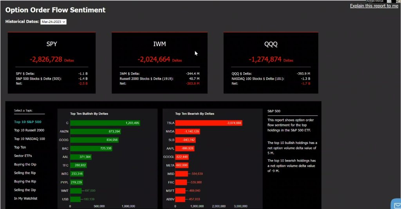The width and height of the screenshot is (401, 209).
Task: Click the FRC bearish bar
Action: tap(181, 182)
